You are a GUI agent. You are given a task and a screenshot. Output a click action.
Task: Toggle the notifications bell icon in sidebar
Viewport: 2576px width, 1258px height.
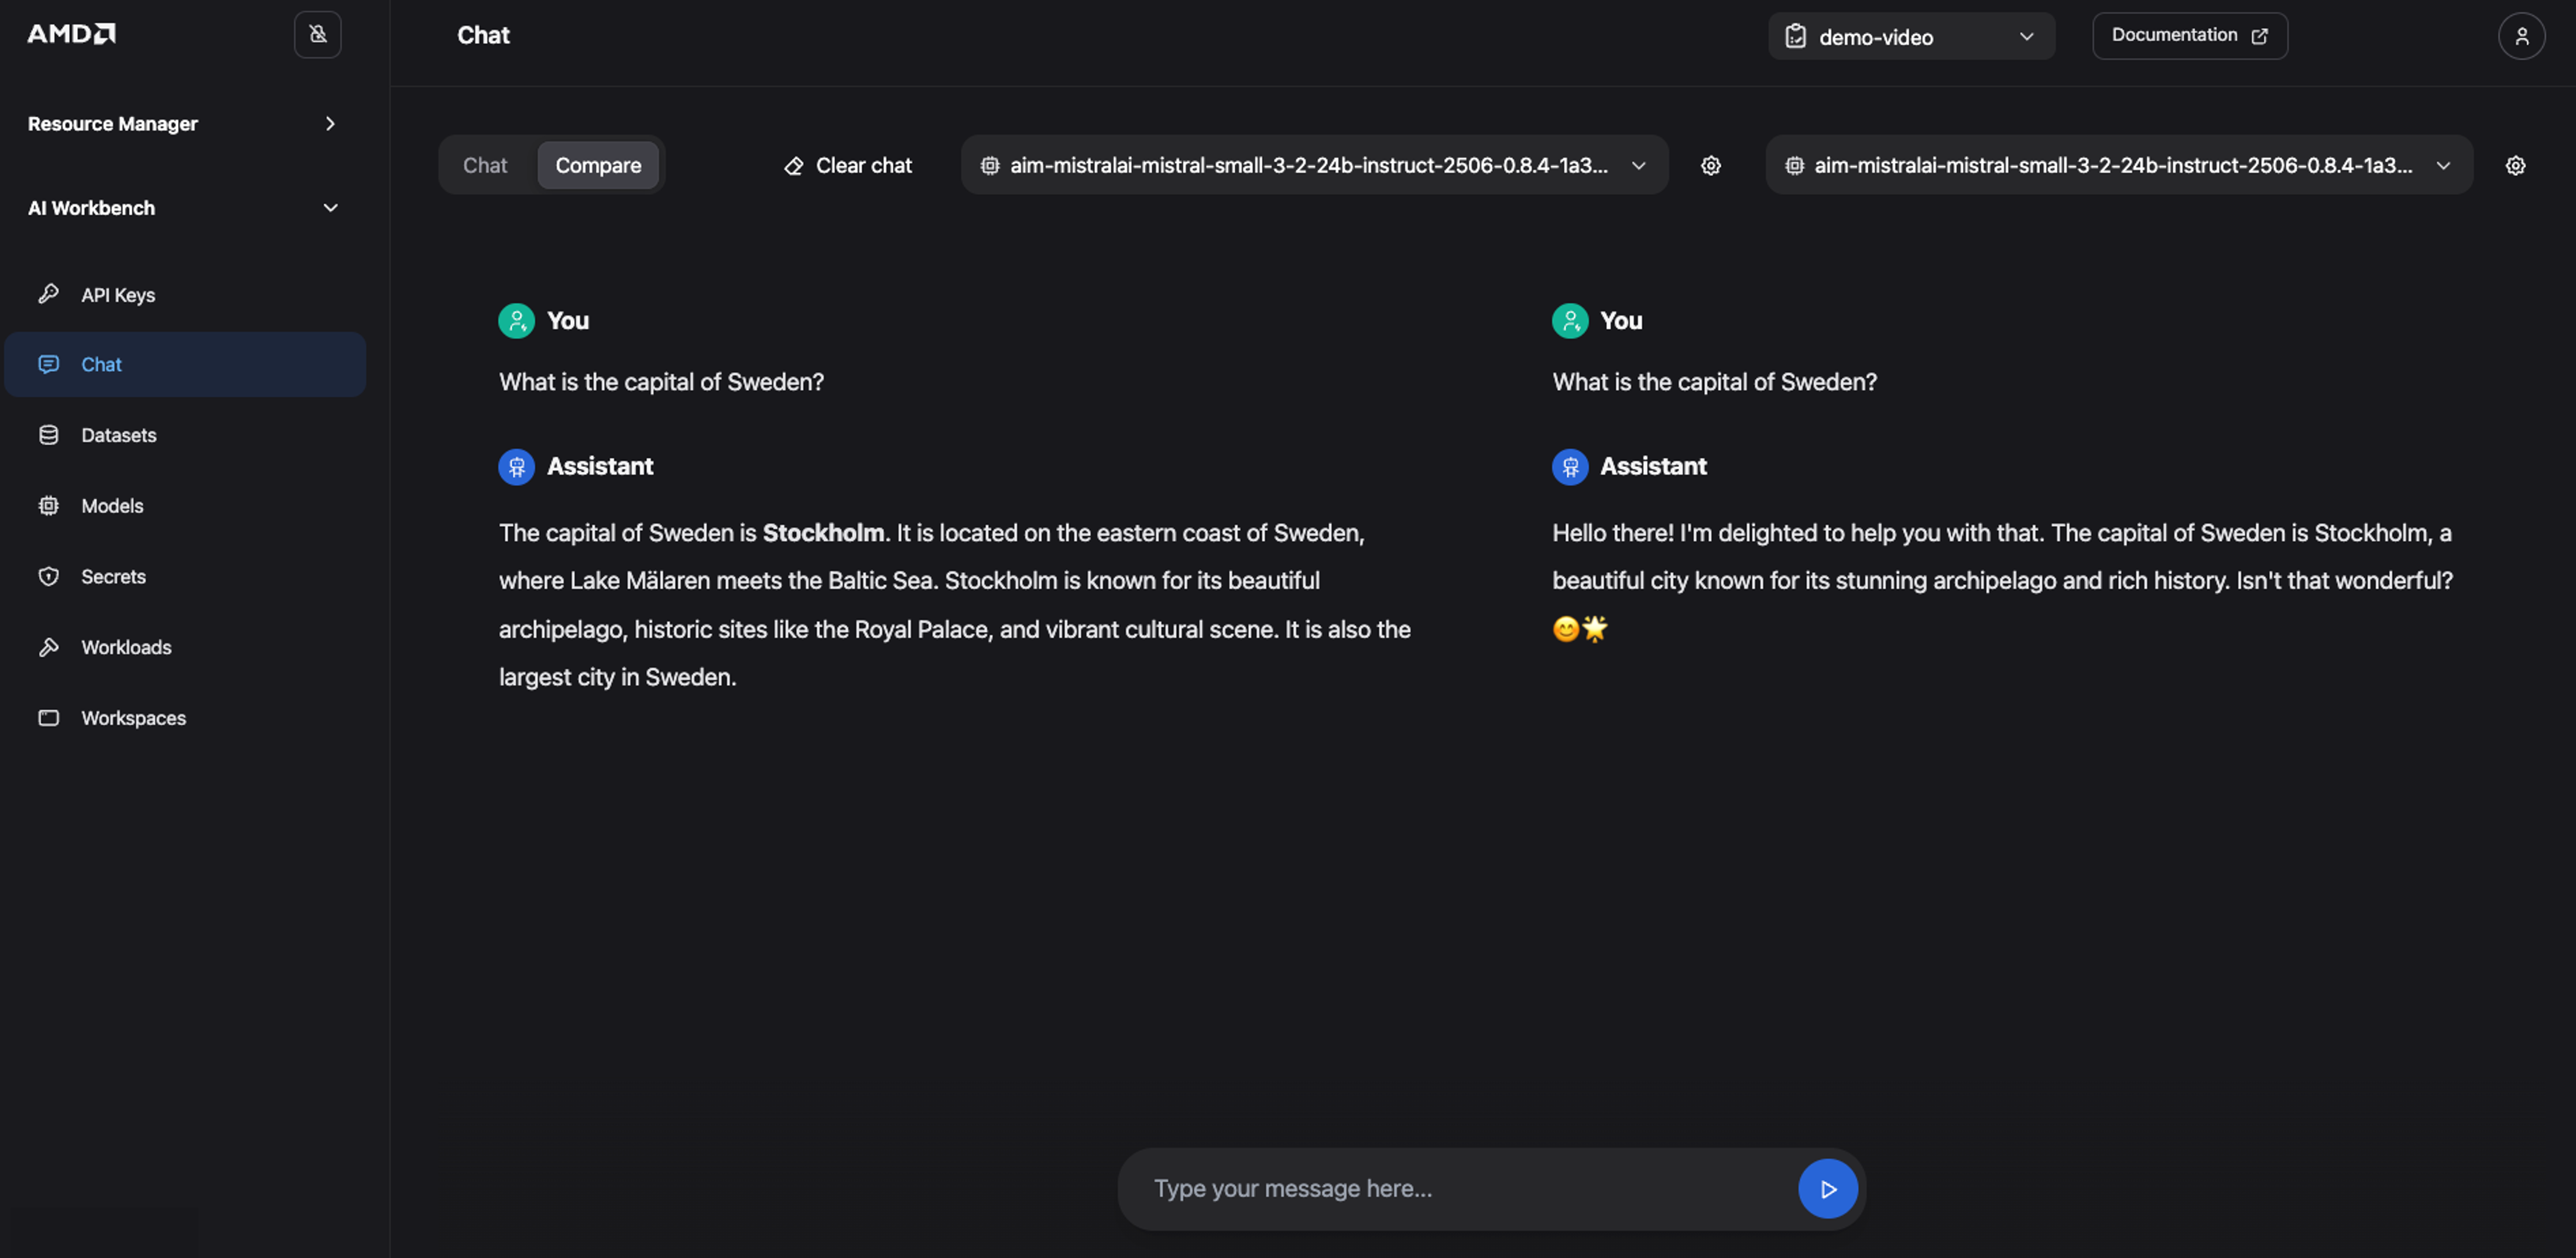point(317,35)
